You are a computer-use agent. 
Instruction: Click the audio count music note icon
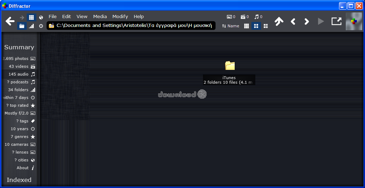point(257,17)
